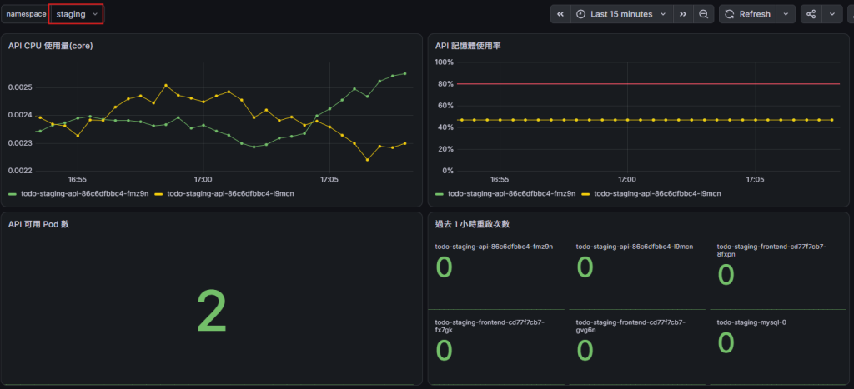Click the API 可用 Pod 數 panel title
Viewport: 854px width, 389px height.
pyautogui.click(x=38, y=224)
